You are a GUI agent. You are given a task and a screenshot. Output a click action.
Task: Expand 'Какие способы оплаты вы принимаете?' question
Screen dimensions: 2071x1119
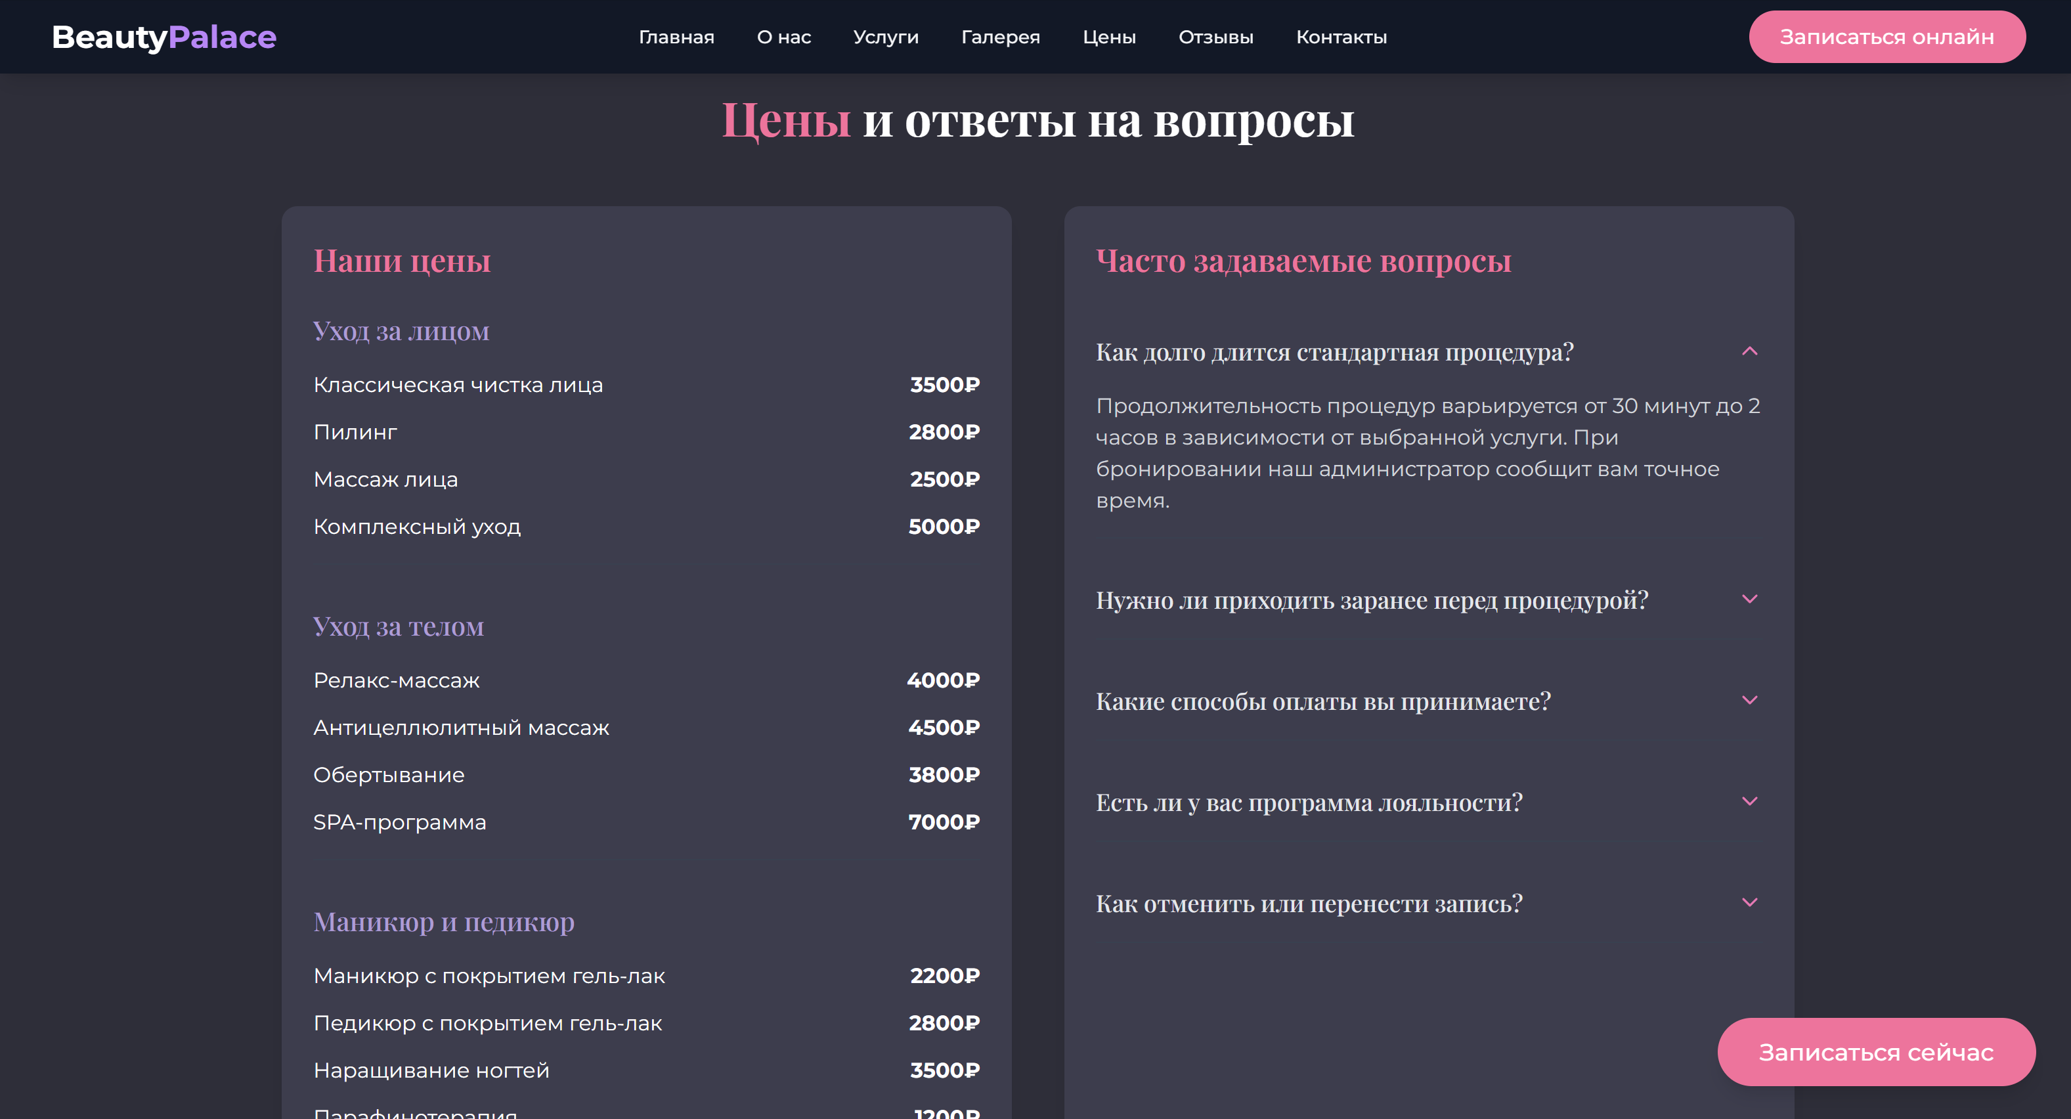pyautogui.click(x=1323, y=702)
